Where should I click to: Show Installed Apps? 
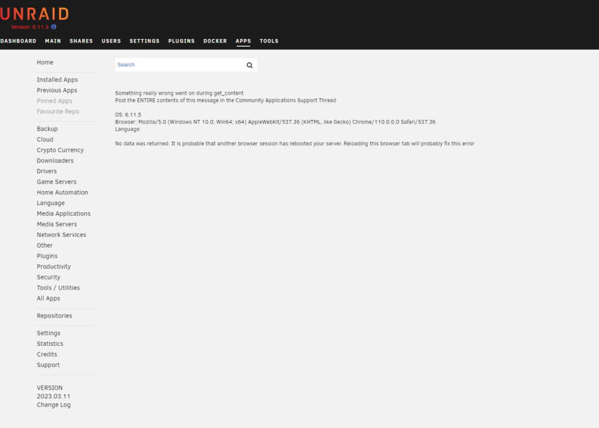[58, 80]
